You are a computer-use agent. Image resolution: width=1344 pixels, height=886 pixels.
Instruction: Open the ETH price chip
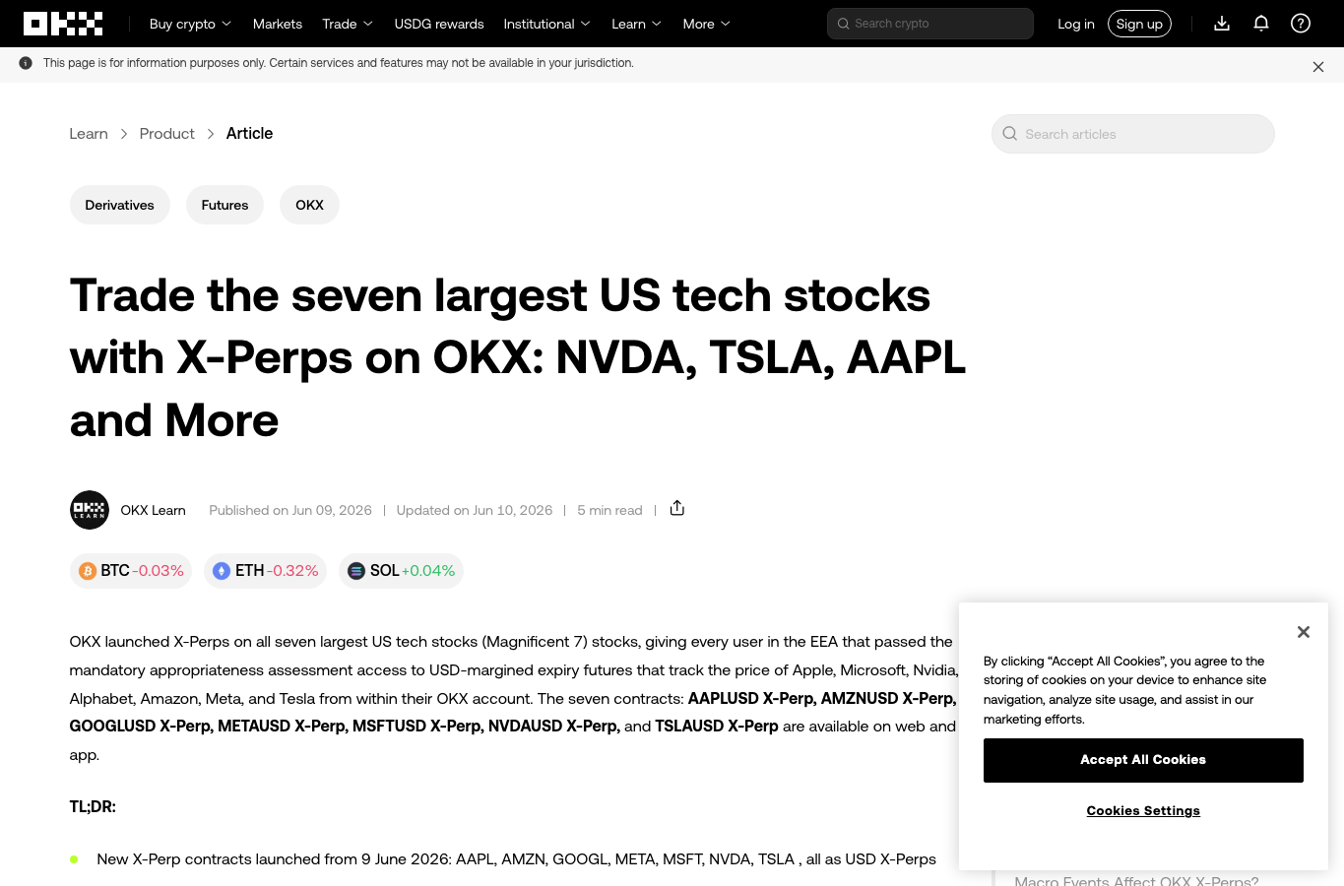tap(266, 571)
